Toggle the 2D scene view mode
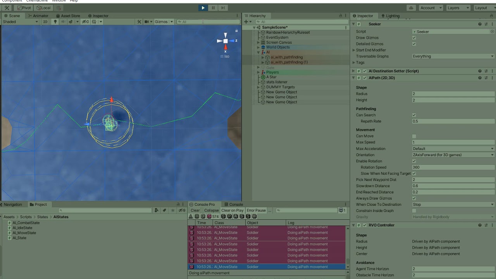Viewport: 496px width, 279px height. [x=45, y=22]
